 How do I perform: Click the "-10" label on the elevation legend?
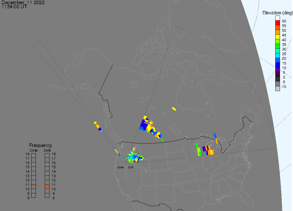[283, 87]
